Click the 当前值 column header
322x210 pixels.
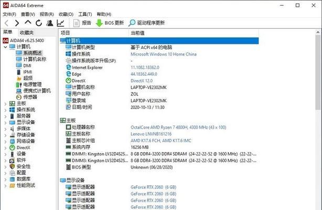click(194, 33)
